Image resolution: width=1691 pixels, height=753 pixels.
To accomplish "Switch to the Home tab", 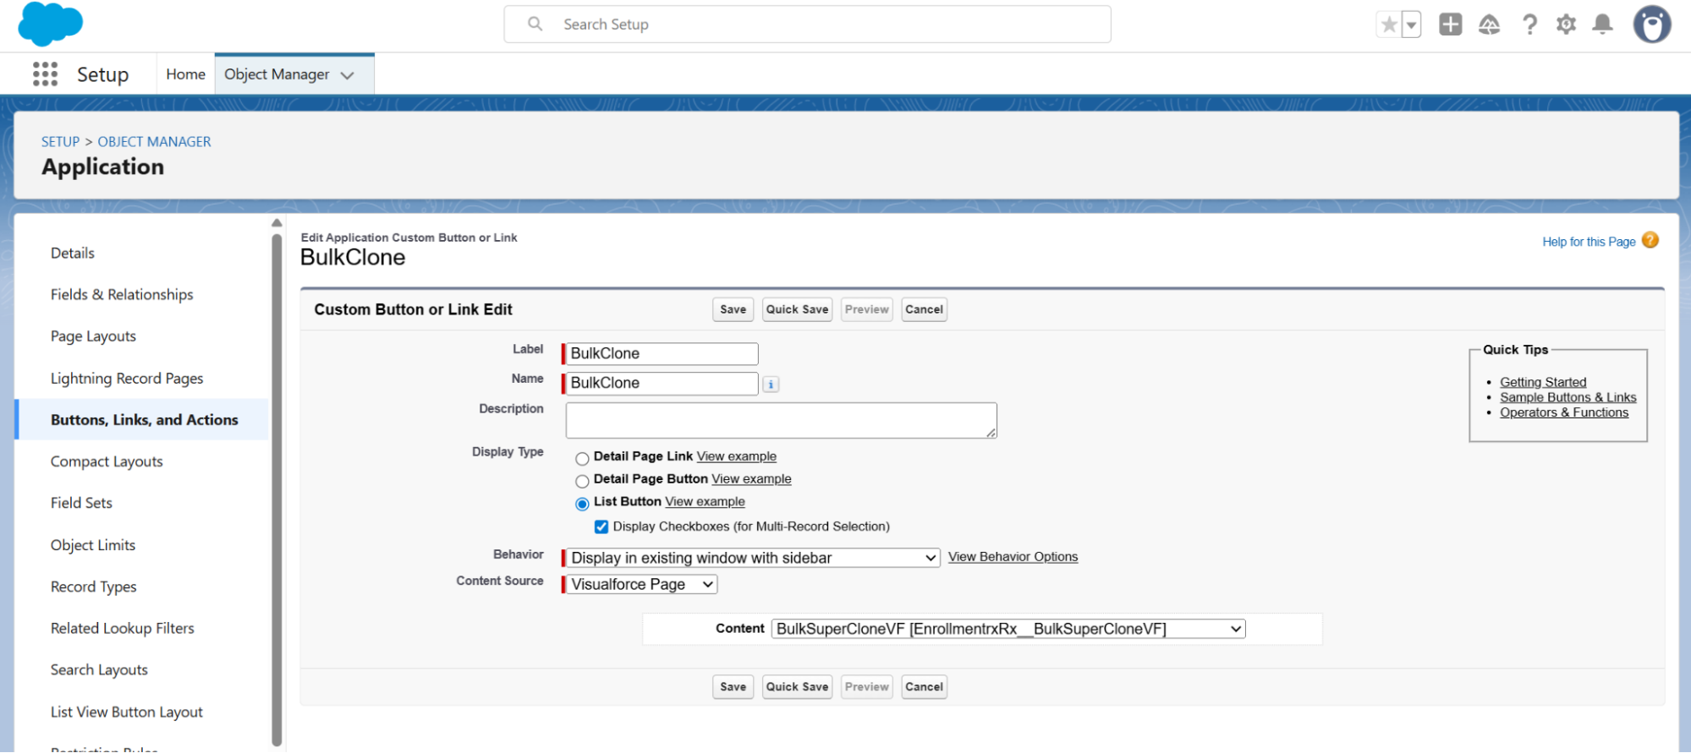I will (185, 74).
